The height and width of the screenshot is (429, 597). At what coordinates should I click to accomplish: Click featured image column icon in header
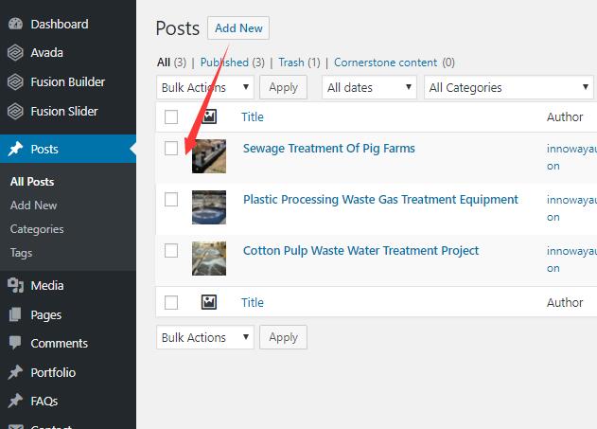tap(209, 116)
